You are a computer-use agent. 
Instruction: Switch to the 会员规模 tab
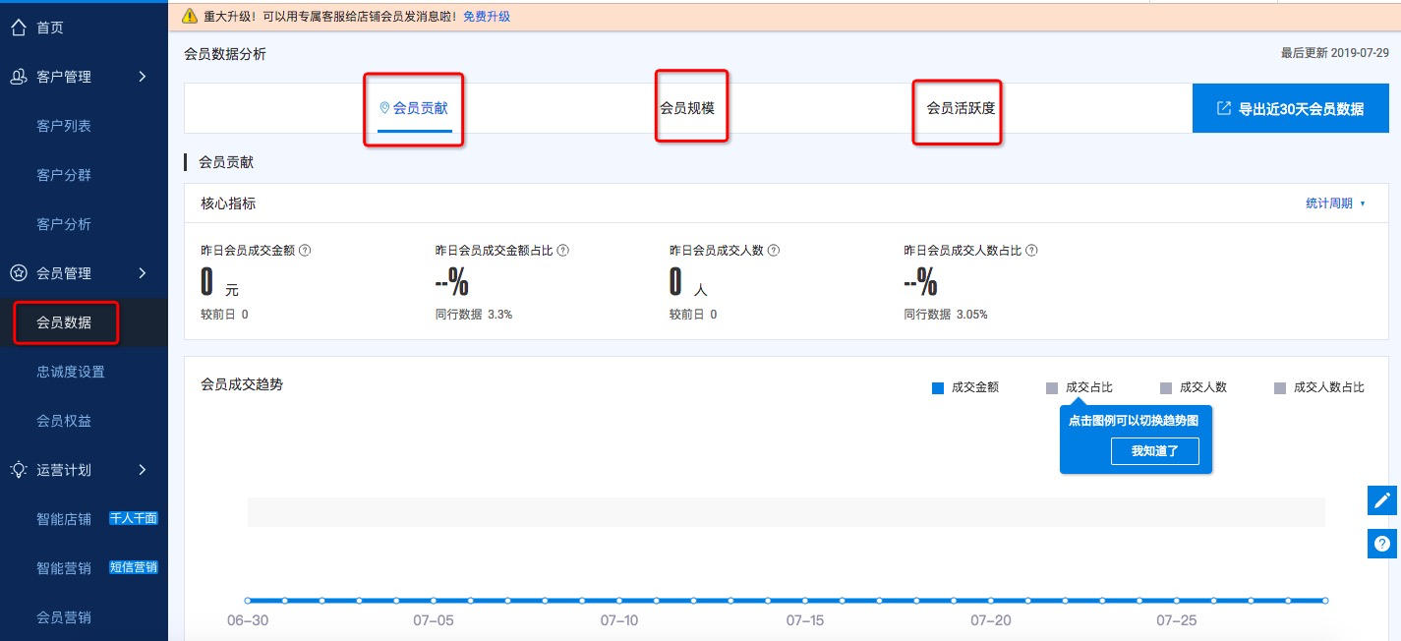[687, 108]
